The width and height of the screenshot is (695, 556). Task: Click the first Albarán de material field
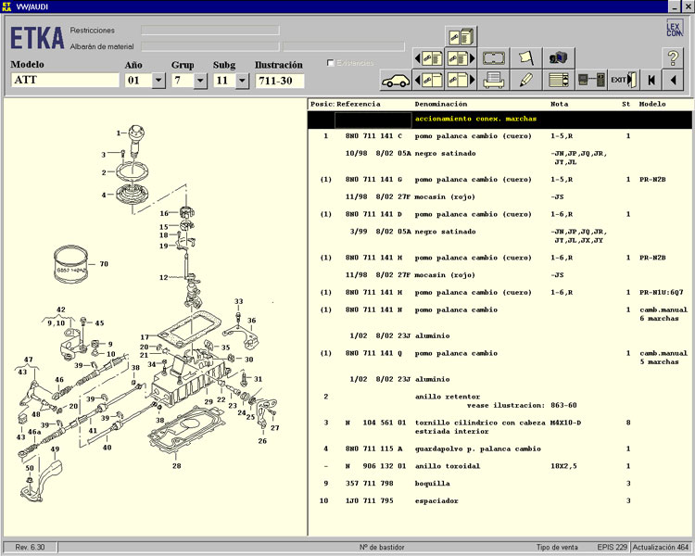click(x=210, y=46)
